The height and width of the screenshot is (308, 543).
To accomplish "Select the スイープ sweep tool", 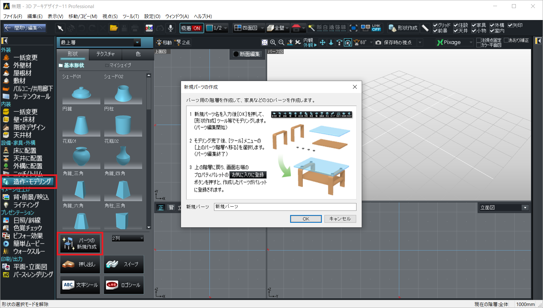I will [x=124, y=264].
